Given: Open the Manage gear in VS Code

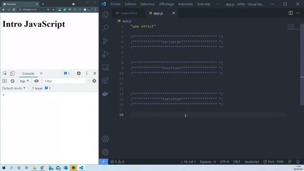Looking at the screenshot, I should point(105,152).
